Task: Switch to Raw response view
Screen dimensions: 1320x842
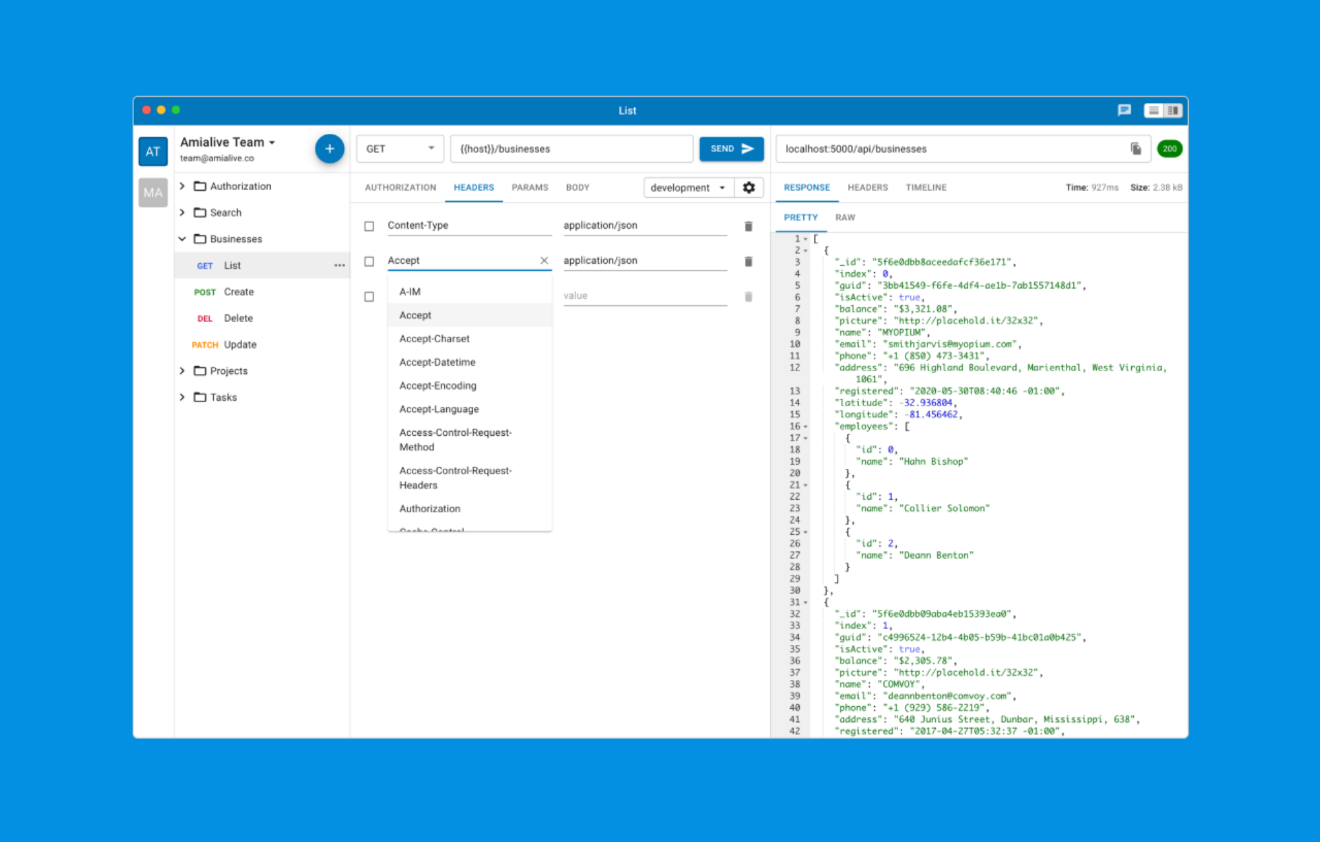Action: (x=845, y=218)
